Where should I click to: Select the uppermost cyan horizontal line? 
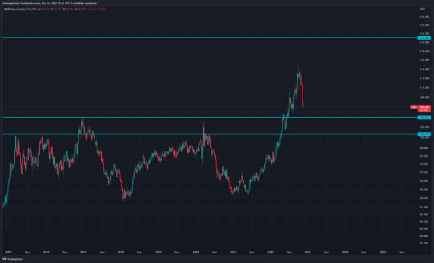coord(210,37)
